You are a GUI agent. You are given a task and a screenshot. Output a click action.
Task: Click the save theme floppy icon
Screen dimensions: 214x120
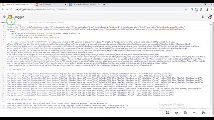[x=203, y=113]
